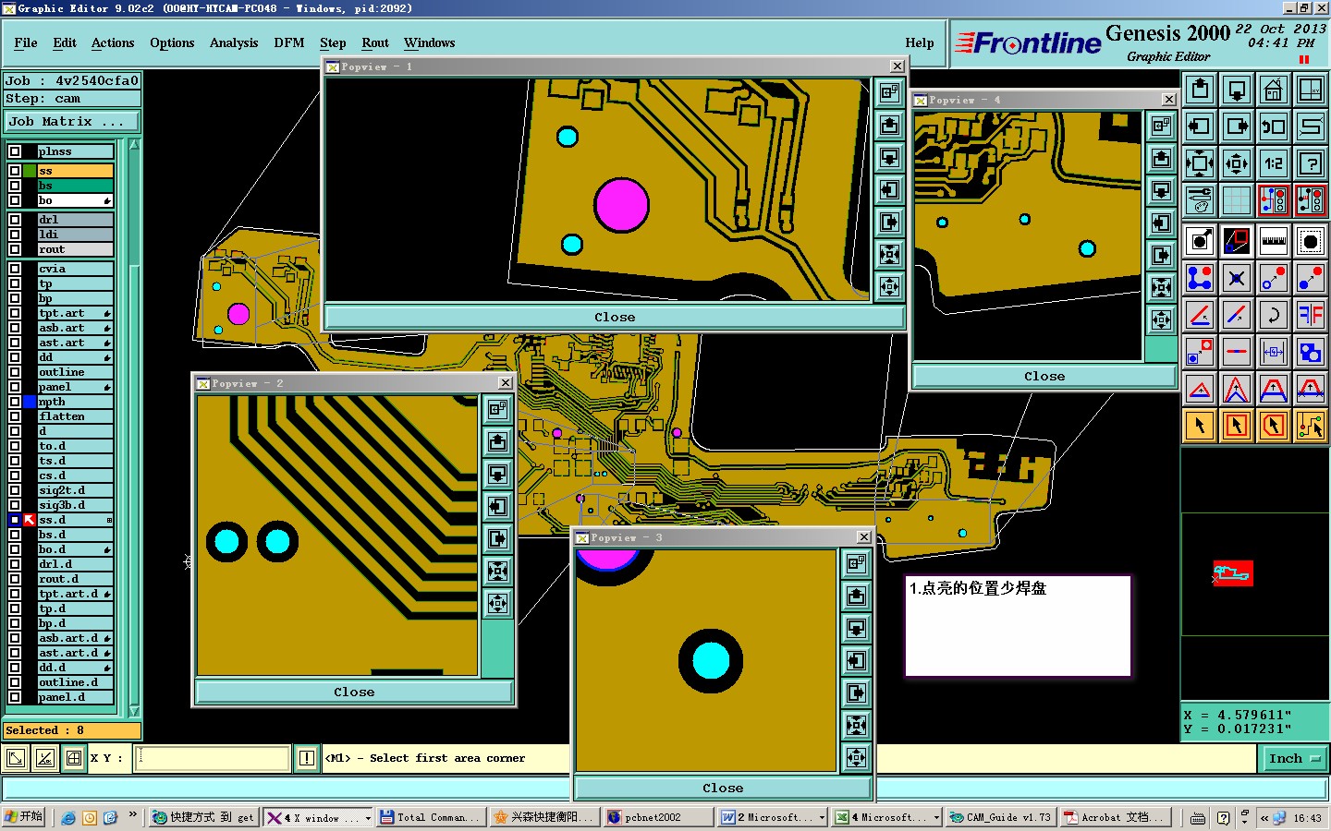1331x831 pixels.
Task: Click the black octagon with dashed border icon
Action: [x=1311, y=241]
